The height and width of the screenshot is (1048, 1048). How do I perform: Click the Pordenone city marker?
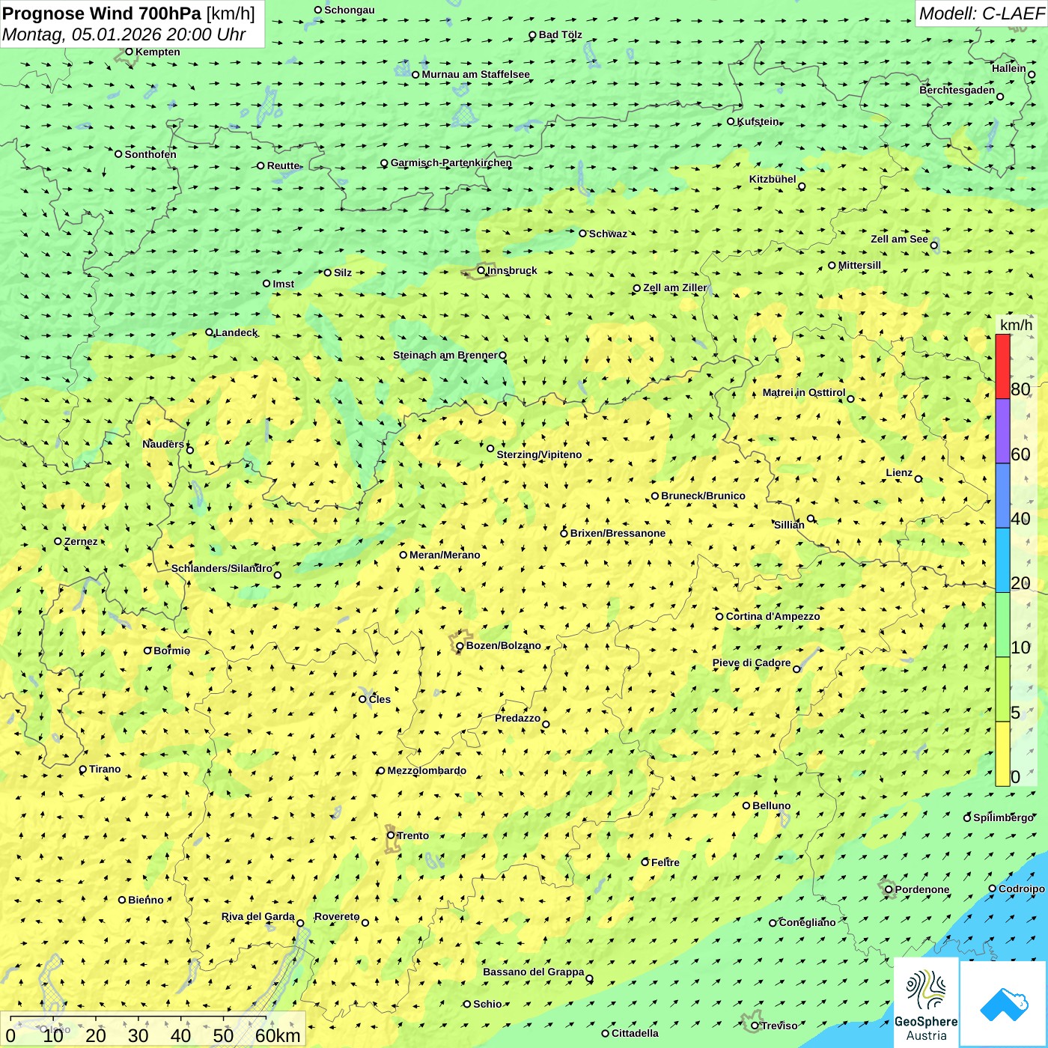[889, 889]
